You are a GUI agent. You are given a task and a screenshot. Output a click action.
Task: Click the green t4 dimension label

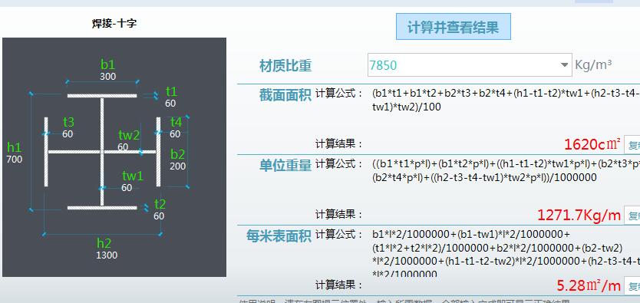tap(176, 122)
